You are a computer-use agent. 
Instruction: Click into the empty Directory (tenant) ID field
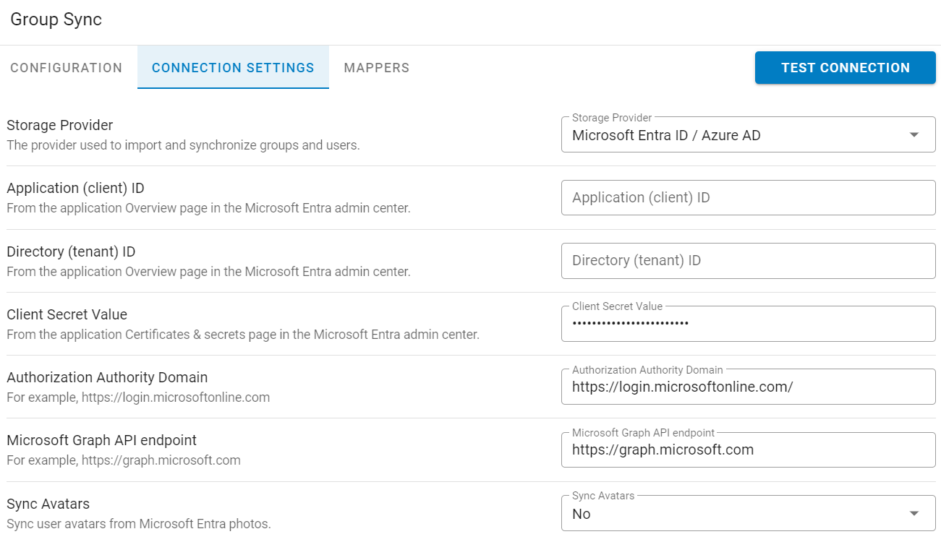coord(748,261)
